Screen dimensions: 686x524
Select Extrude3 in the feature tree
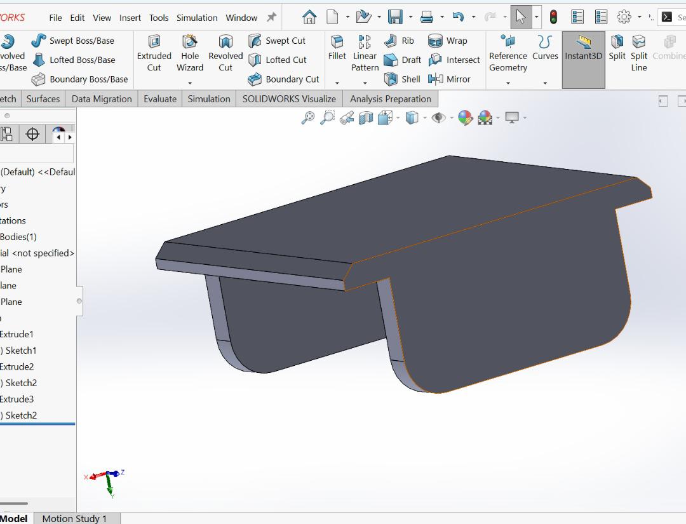point(17,399)
